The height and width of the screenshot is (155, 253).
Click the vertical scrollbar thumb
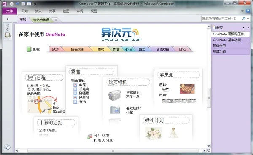[209, 98]
